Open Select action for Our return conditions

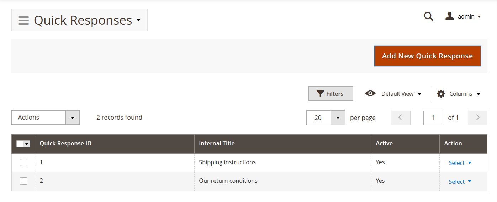(x=460, y=182)
